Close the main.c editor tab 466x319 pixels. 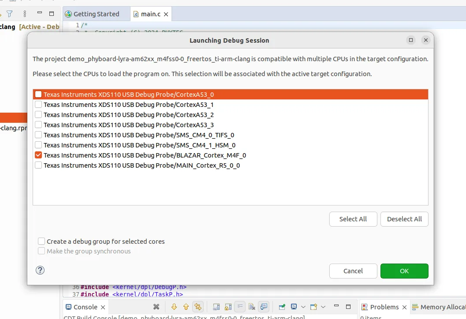(x=166, y=14)
